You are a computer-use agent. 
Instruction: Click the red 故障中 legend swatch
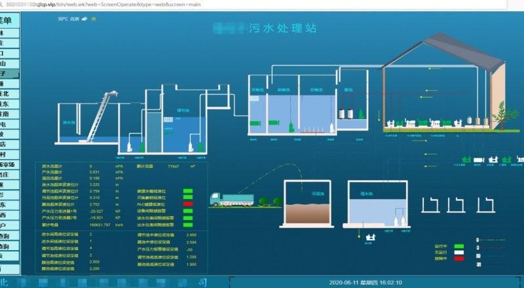click(459, 259)
